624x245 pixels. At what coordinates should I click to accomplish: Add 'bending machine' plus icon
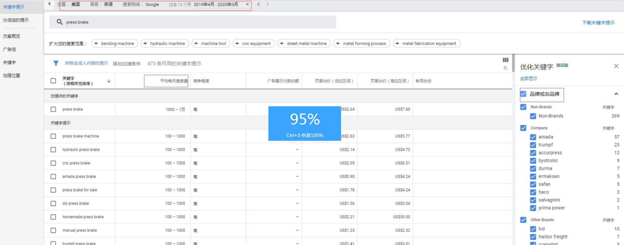pos(96,43)
